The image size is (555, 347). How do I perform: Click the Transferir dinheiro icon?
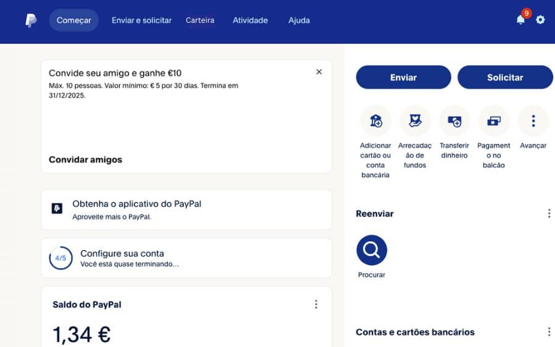click(454, 121)
